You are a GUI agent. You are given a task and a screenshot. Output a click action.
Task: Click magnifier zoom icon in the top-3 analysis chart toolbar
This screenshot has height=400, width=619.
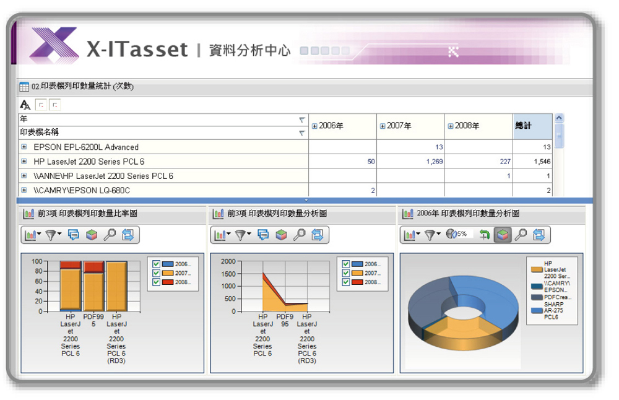coord(299,235)
